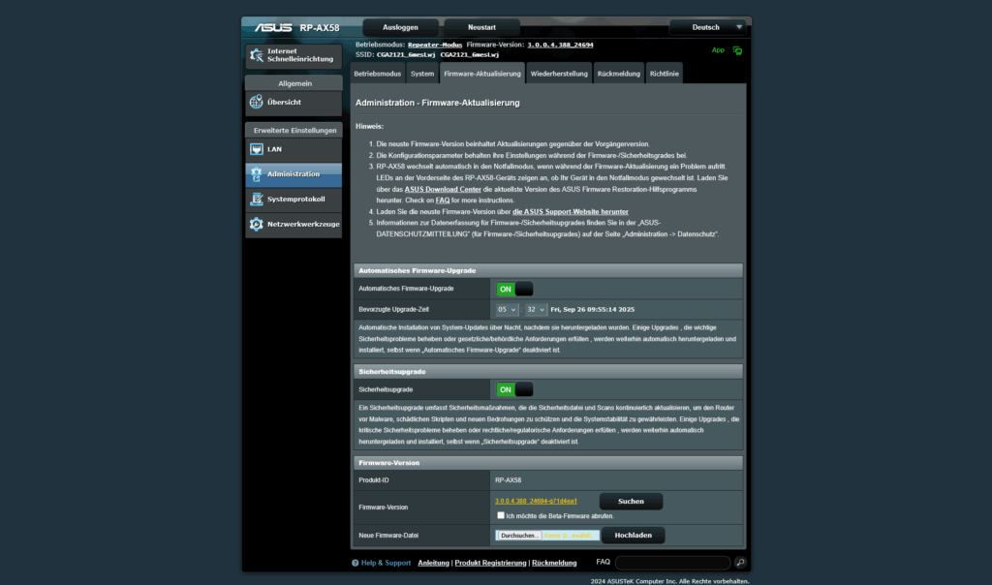992x585 pixels.
Task: Click the FAQ search magnifier icon
Action: 740,563
